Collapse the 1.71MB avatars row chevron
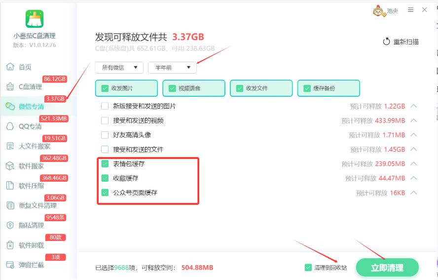 click(x=414, y=135)
